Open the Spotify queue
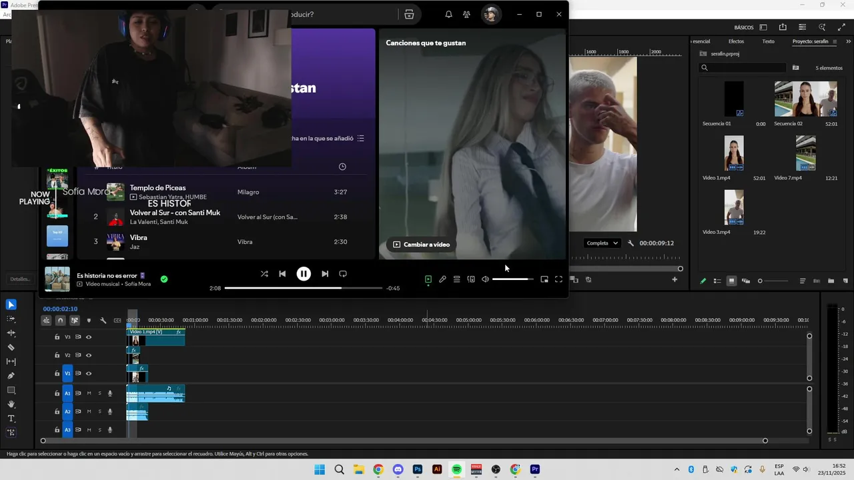 [x=456, y=279]
